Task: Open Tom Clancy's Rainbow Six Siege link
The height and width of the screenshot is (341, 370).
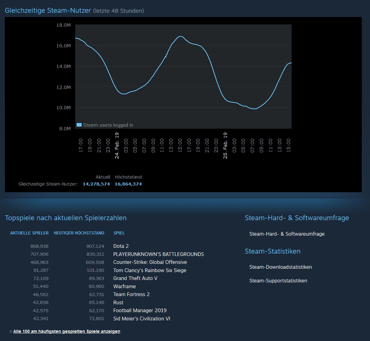Action: click(150, 270)
